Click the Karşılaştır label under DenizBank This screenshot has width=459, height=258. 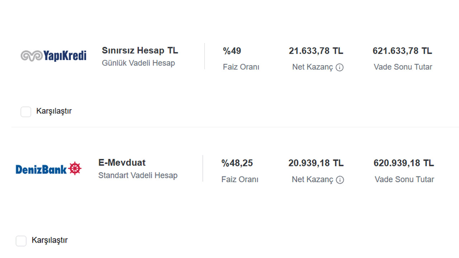click(x=49, y=240)
